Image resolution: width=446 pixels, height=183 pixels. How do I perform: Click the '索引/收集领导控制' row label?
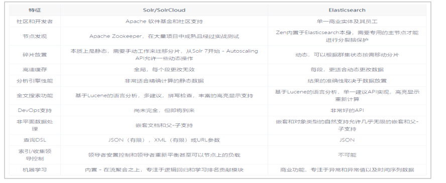click(35, 155)
